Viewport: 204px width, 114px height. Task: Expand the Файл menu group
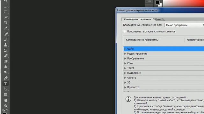click(125, 49)
